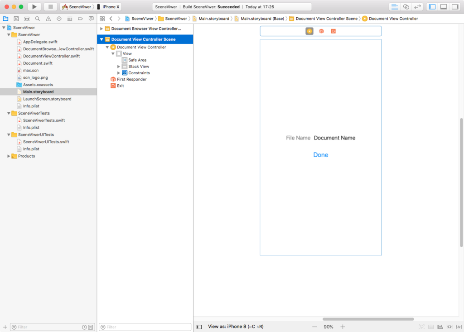
Task: Run the project with the Play button
Action: pos(34,6)
